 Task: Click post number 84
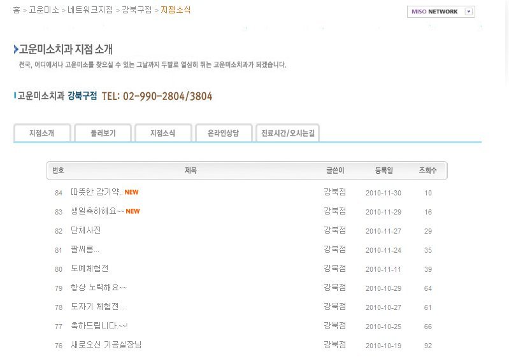tap(59, 193)
